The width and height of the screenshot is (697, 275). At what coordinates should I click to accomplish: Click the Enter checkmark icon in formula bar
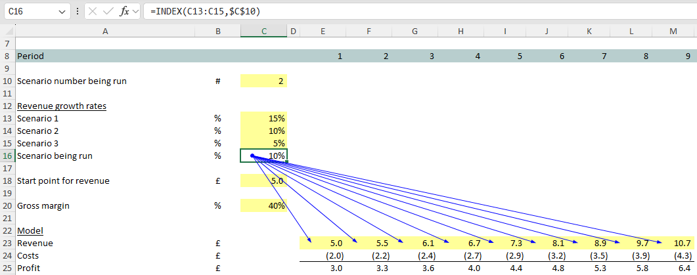108,12
